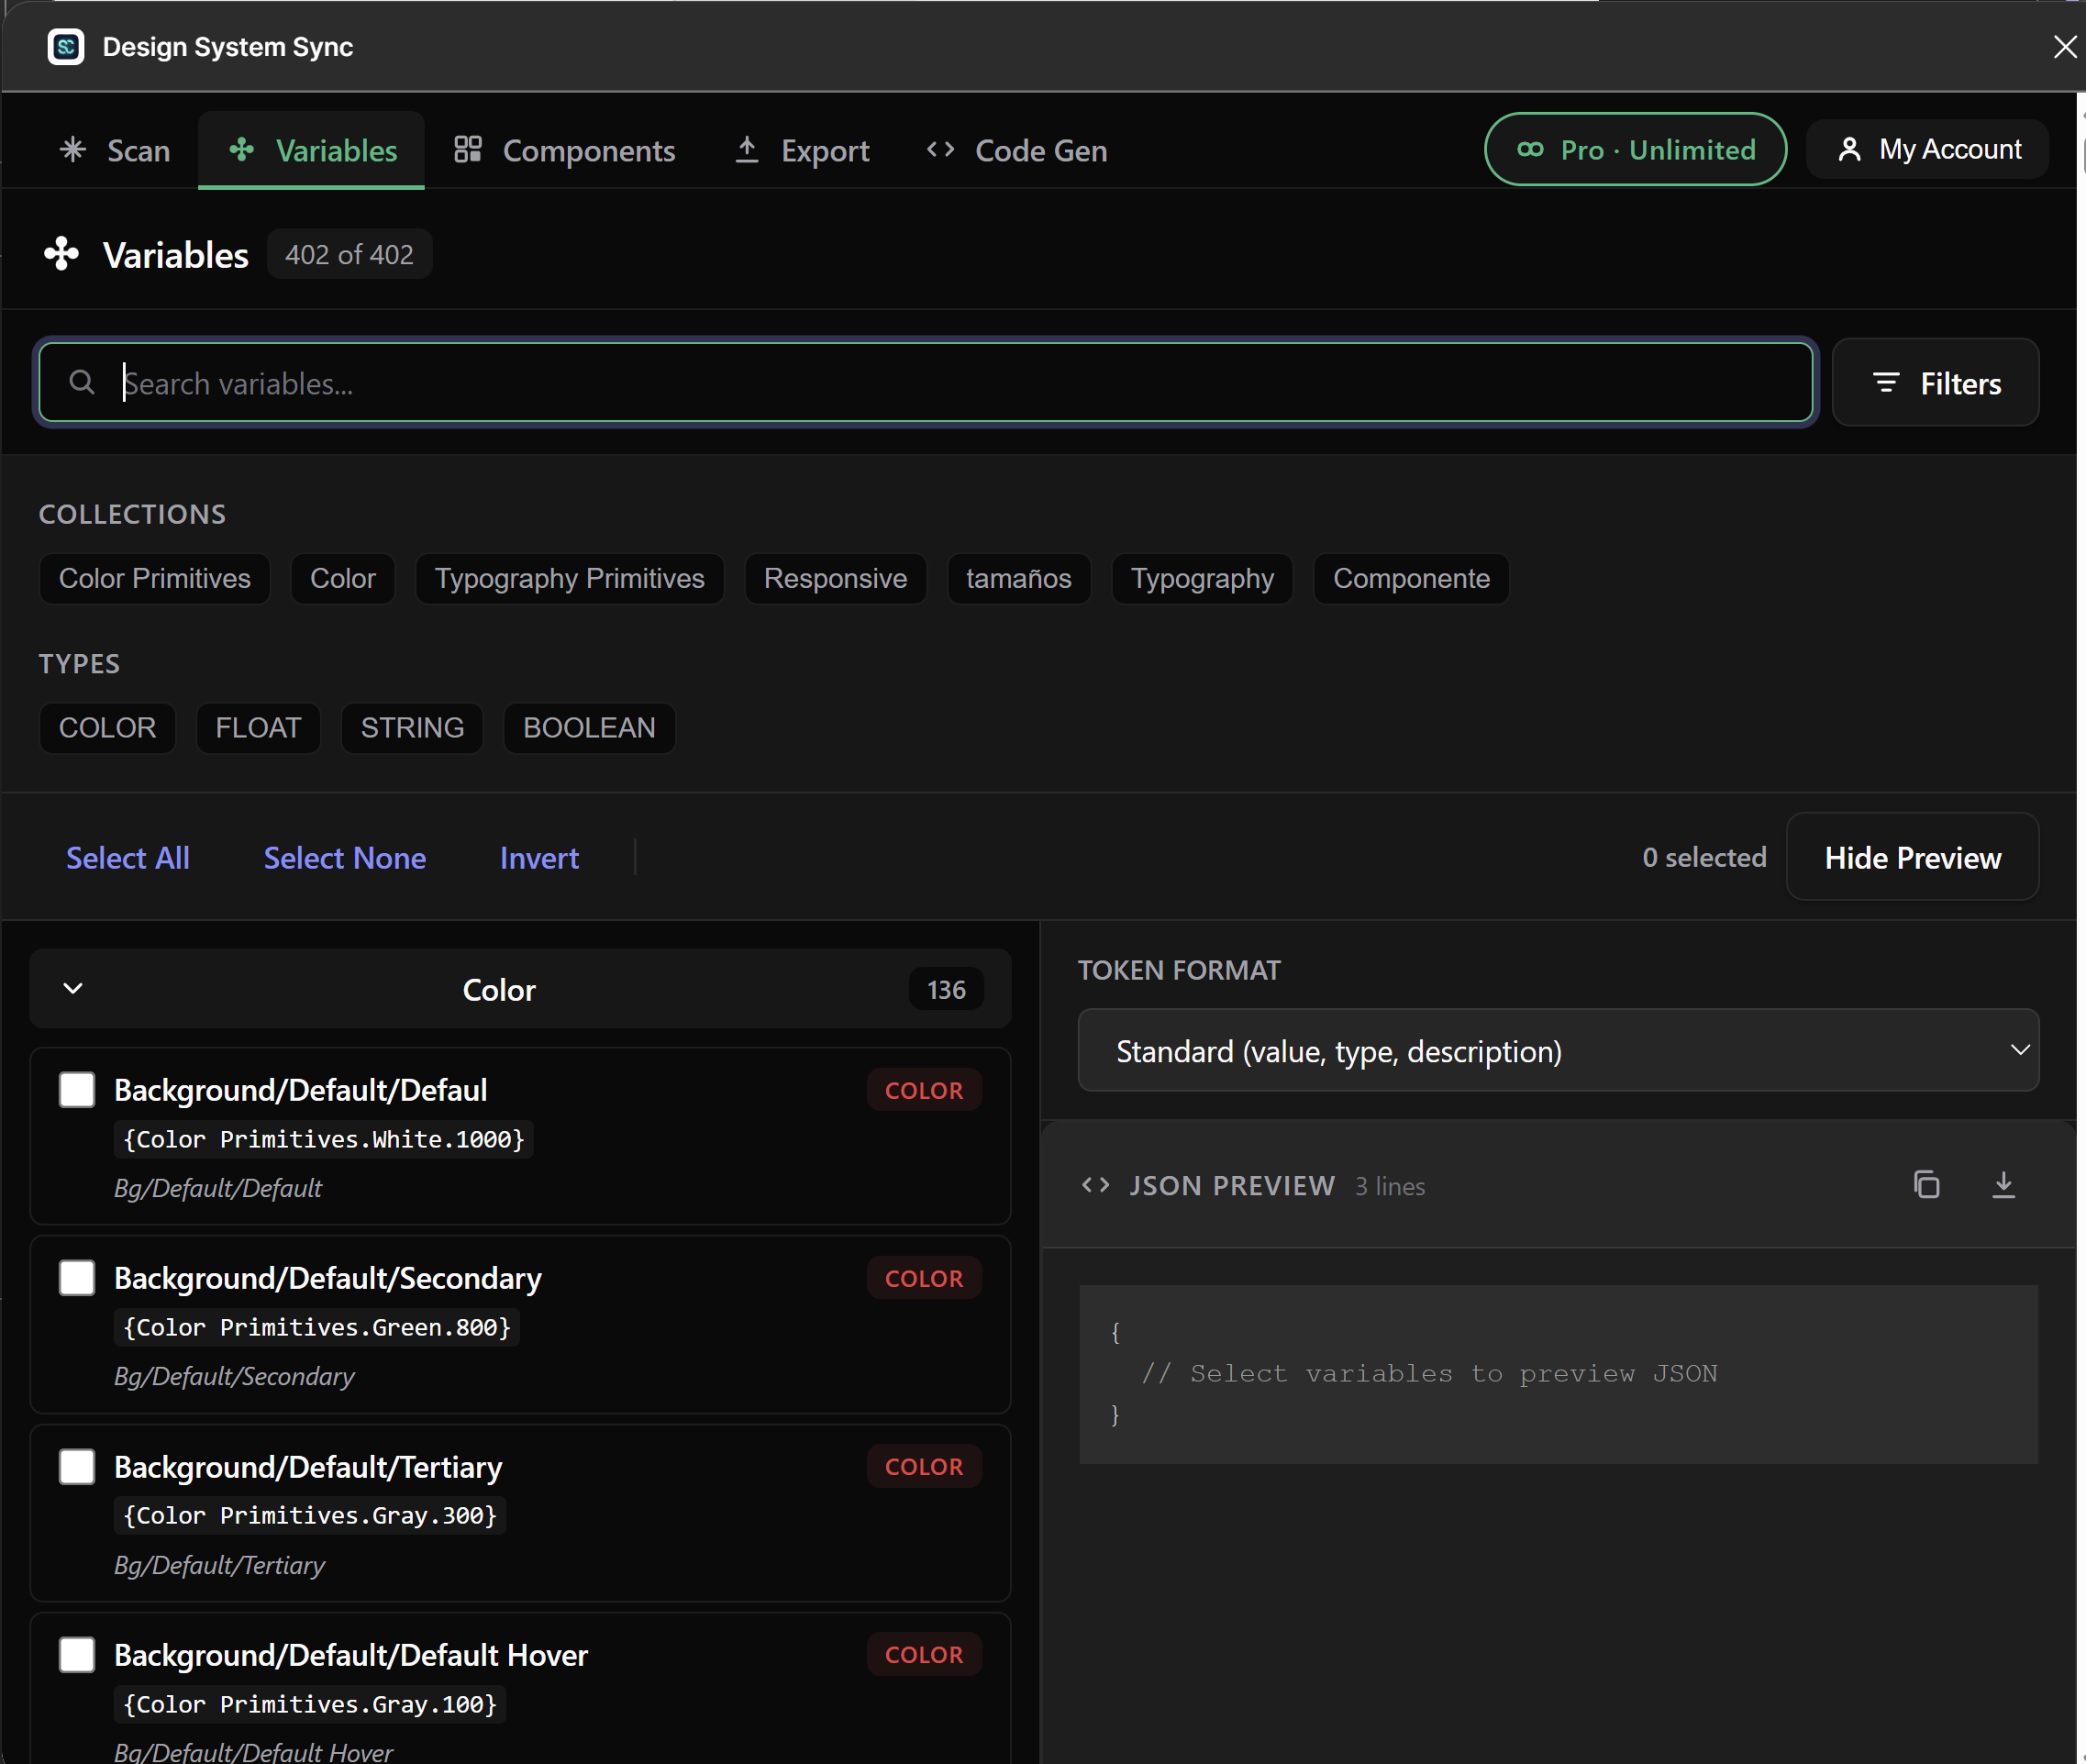Click the 402 of 402 count badge
This screenshot has width=2086, height=1764.
(349, 255)
